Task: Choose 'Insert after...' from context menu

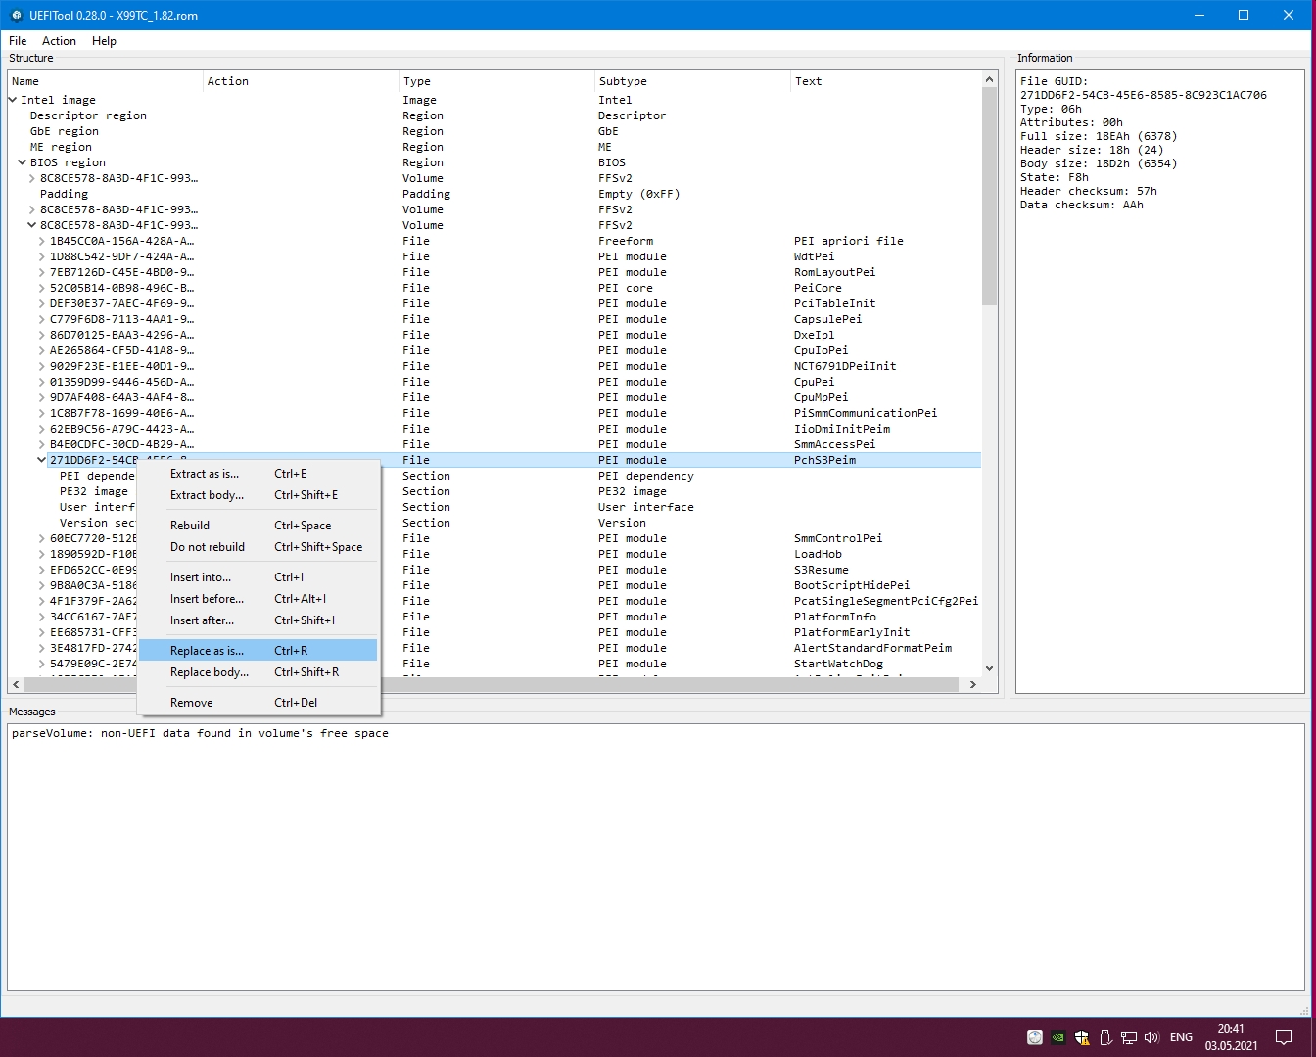Action: [x=258, y=620]
